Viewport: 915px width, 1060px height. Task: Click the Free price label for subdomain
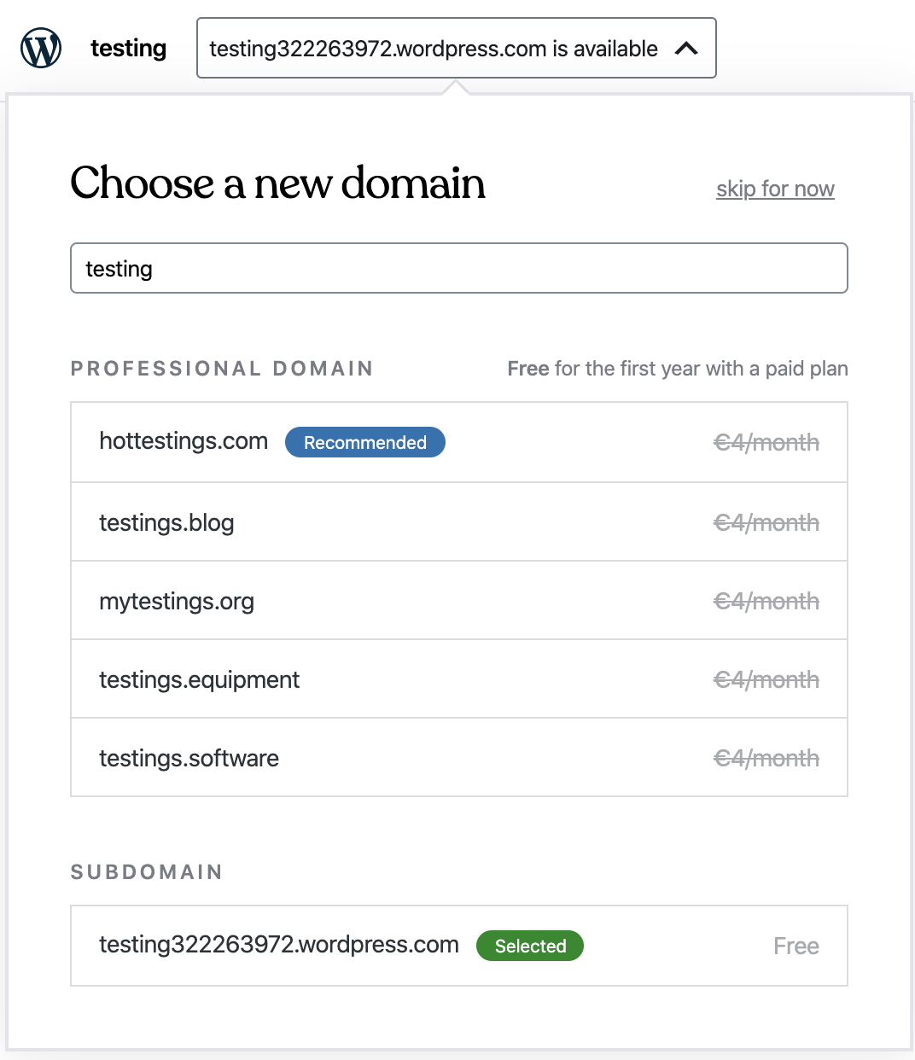tap(796, 946)
